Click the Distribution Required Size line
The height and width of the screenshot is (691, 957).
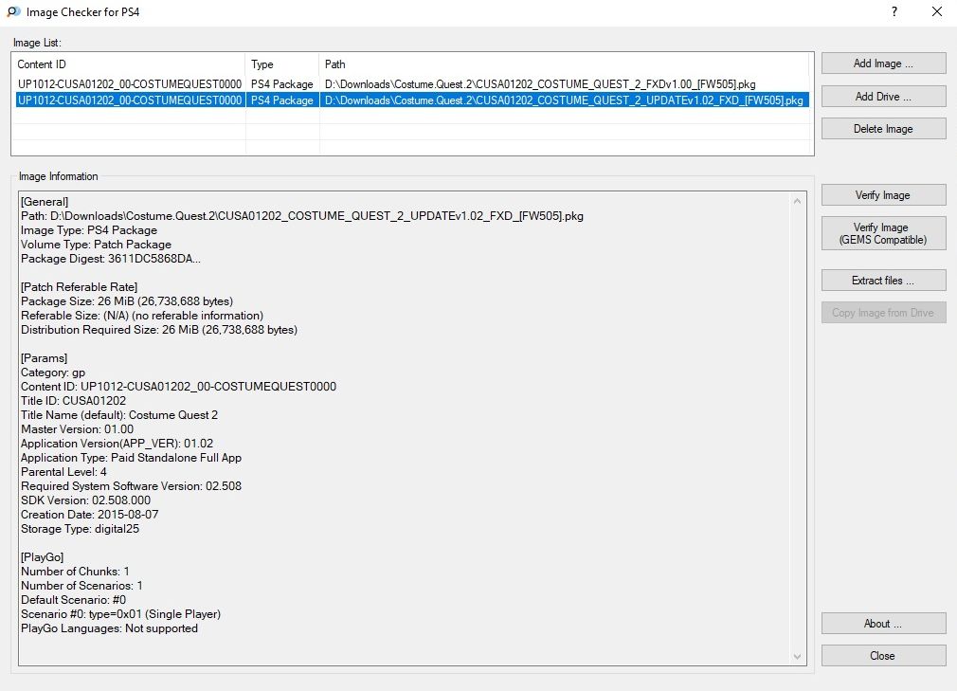(159, 330)
